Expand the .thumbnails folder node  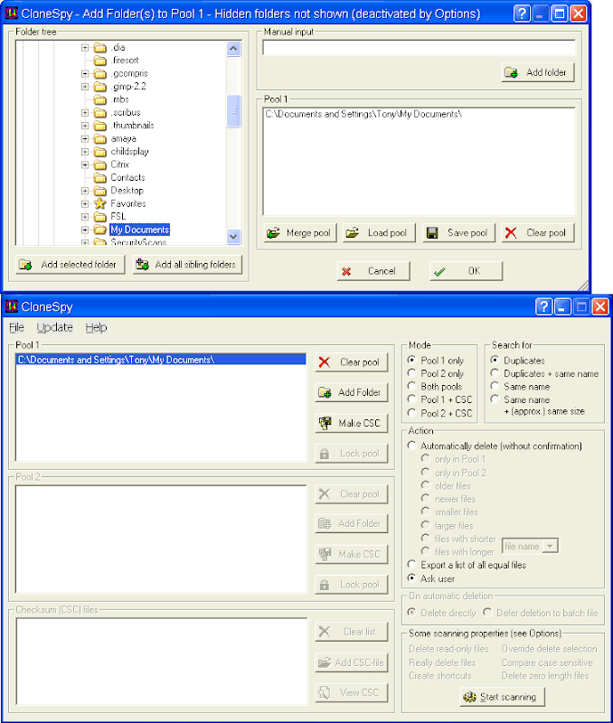coord(85,126)
